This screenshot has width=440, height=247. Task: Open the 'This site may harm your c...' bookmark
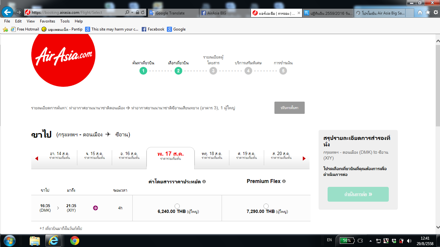[112, 29]
